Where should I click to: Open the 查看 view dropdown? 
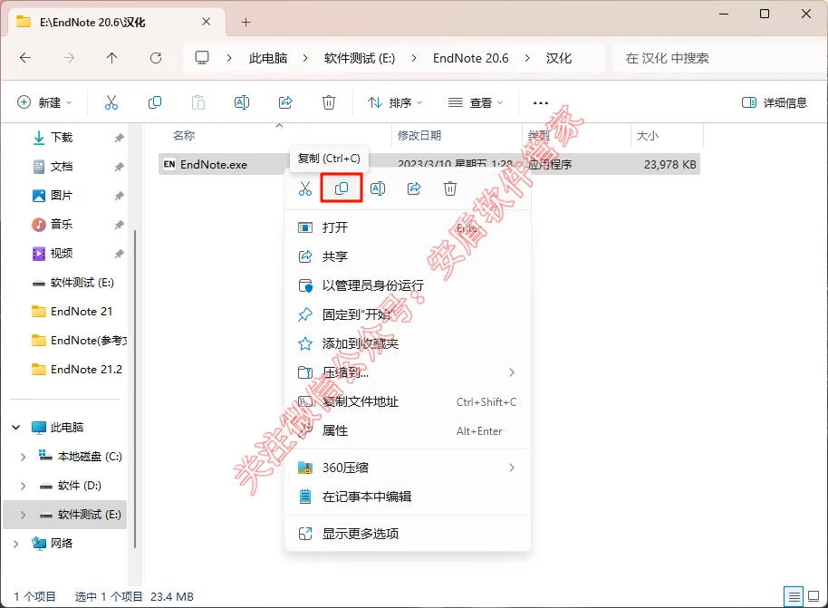click(x=476, y=102)
